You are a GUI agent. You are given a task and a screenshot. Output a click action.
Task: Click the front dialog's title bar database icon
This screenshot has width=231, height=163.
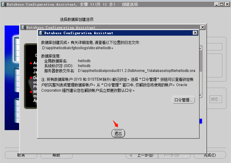(41, 33)
